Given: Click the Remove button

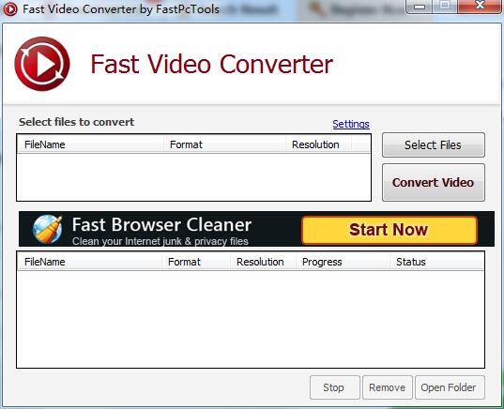Looking at the screenshot, I should 388,387.
